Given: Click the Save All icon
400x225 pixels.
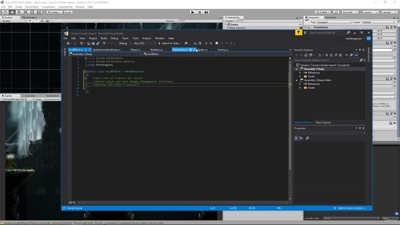Looking at the screenshot, I should coord(97,43).
